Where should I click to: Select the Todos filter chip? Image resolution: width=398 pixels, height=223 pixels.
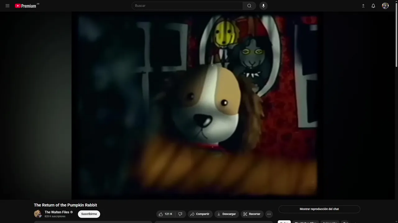(284, 222)
